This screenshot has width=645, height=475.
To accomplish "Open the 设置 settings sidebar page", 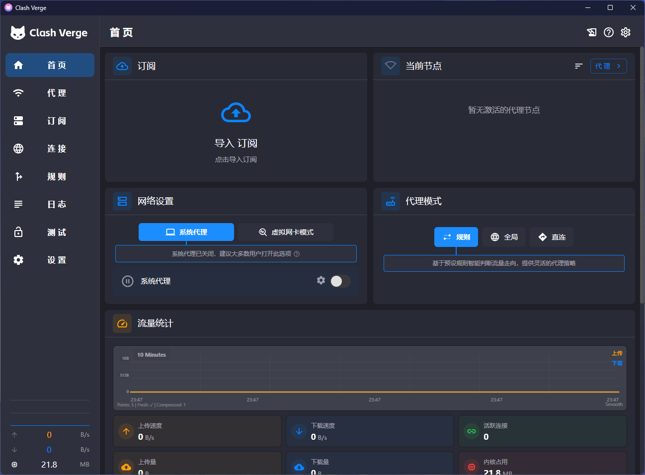I will [50, 260].
